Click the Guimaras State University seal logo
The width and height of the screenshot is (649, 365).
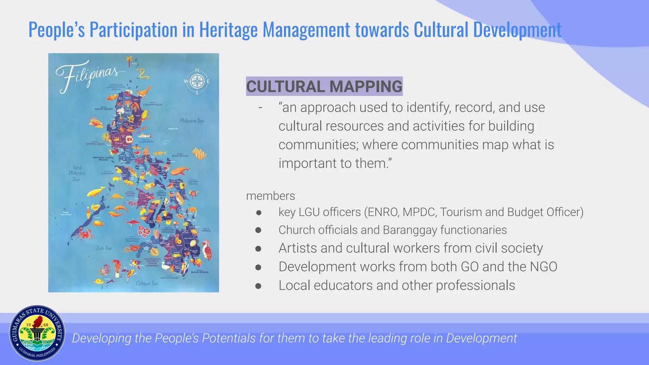(x=37, y=333)
